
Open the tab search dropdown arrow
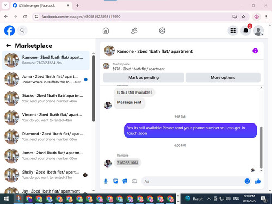(x=5, y=5)
